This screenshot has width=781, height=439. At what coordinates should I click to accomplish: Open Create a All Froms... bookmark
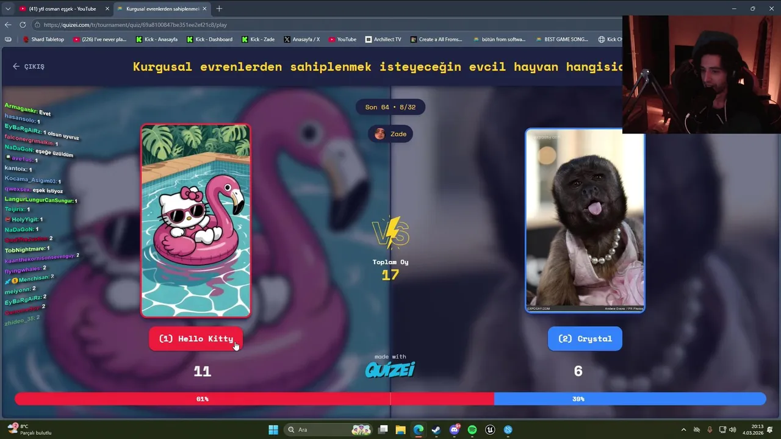click(437, 39)
